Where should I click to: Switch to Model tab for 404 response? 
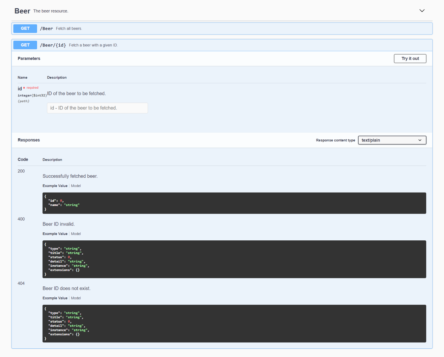tap(76, 298)
